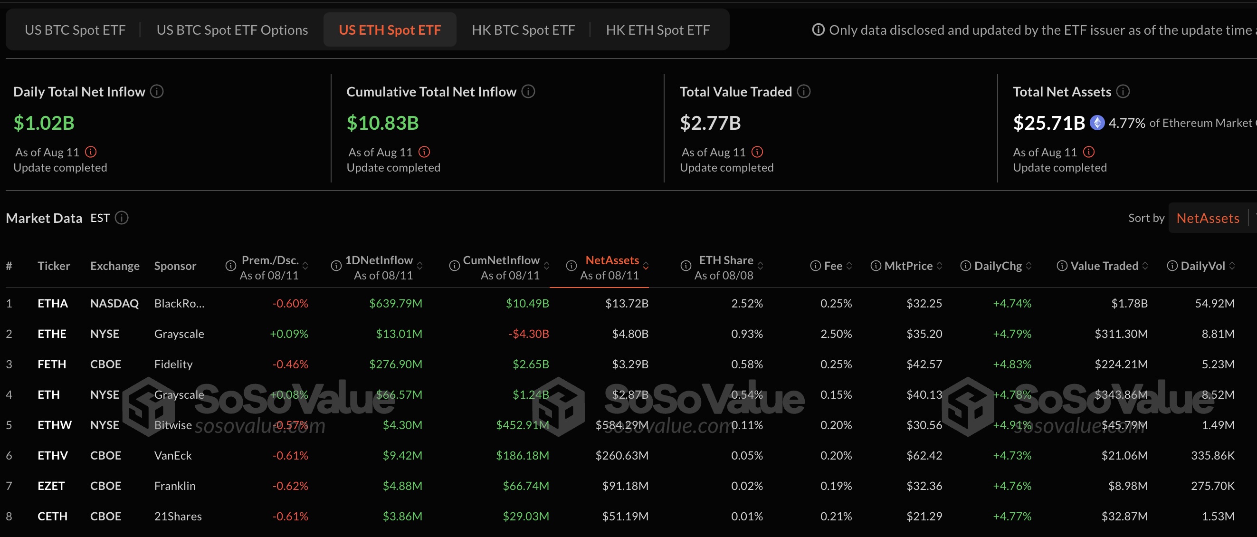This screenshot has height=537, width=1257.
Task: Sort table by 1DNetInflow arrows
Action: (419, 266)
